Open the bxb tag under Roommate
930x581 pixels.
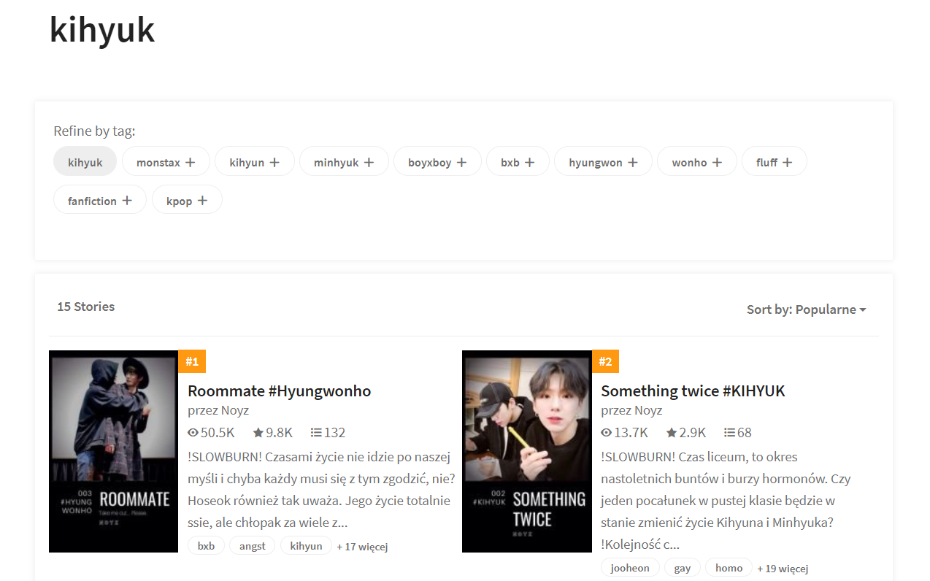coord(207,546)
